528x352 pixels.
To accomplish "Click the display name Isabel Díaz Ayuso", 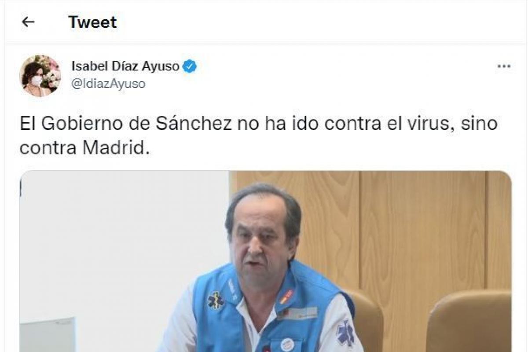I will [x=125, y=66].
